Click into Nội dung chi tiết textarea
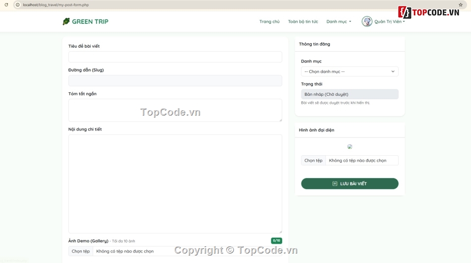Viewport: 471px width, 263px height. click(x=175, y=184)
